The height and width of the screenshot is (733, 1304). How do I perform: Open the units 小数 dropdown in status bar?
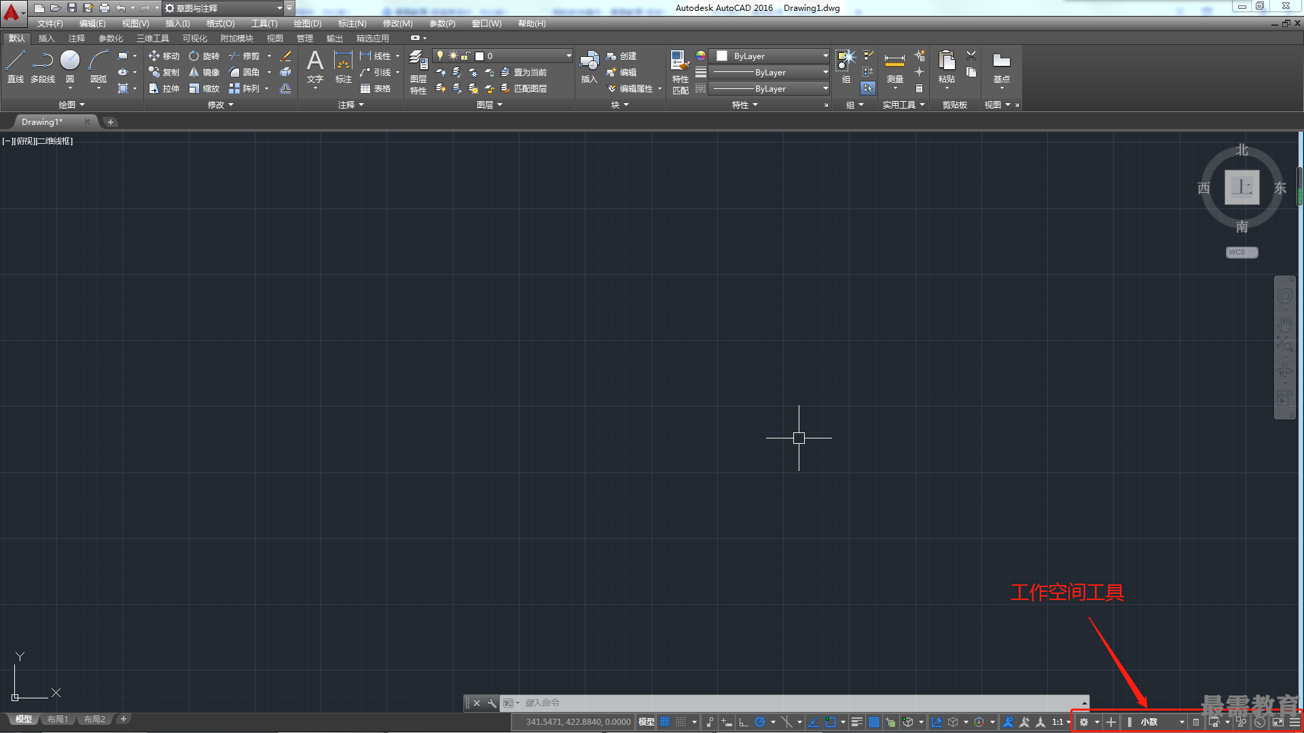coord(1161,722)
